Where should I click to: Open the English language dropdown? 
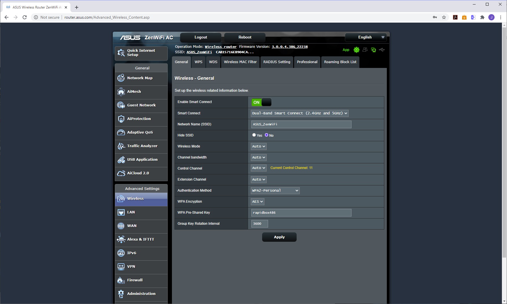pos(367,37)
